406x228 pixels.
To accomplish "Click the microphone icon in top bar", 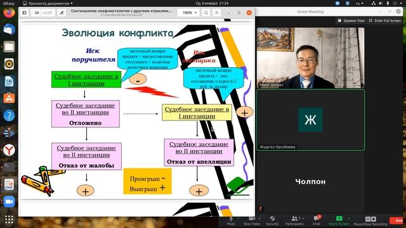I will (388, 3).
